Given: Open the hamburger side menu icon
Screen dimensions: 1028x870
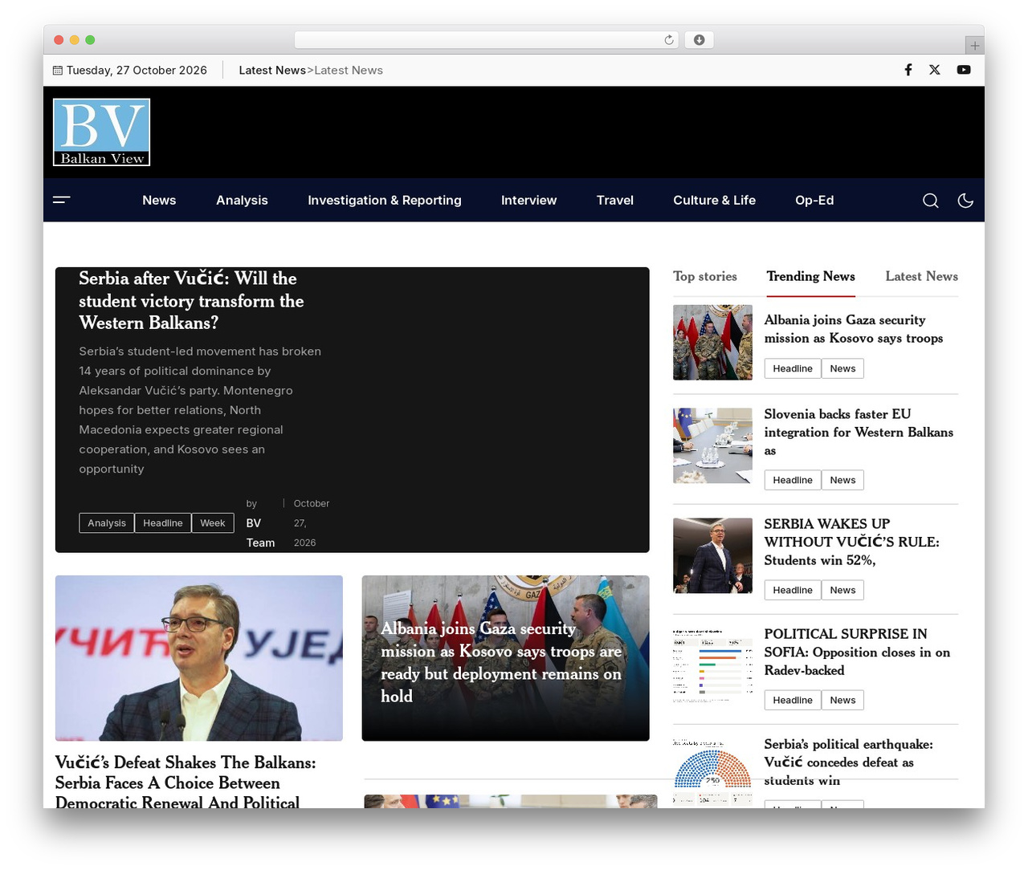Looking at the screenshot, I should pos(62,200).
